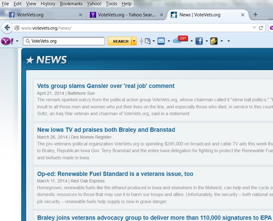Click the Yahoo! logo in the toolbar
This screenshot has height=221, width=273.
click(x=7, y=41)
